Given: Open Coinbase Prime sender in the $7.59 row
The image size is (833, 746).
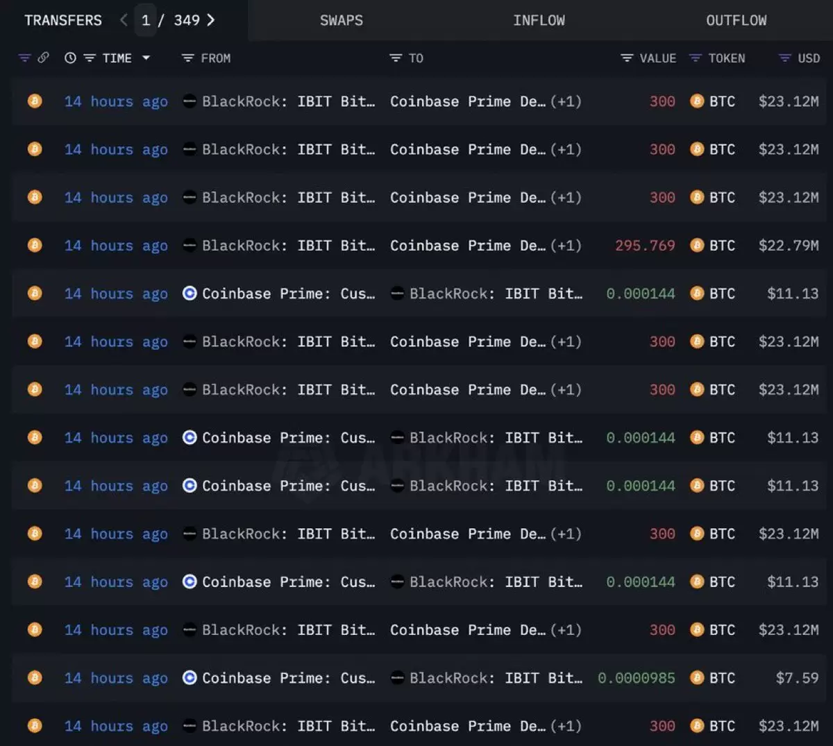Looking at the screenshot, I should (x=288, y=678).
